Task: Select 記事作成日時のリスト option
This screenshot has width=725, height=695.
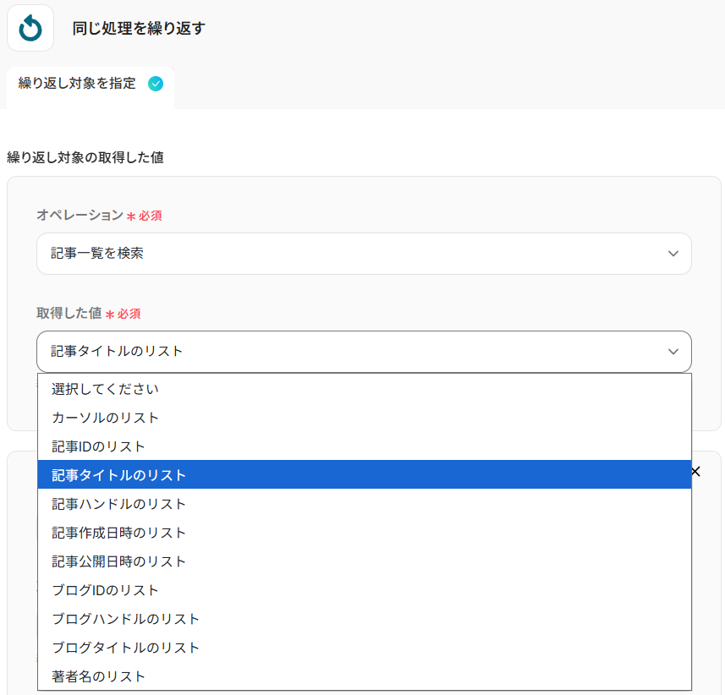Action: (x=119, y=533)
